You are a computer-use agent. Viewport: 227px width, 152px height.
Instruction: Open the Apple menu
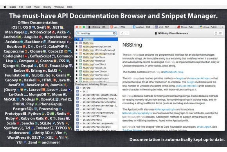coord(5,7)
